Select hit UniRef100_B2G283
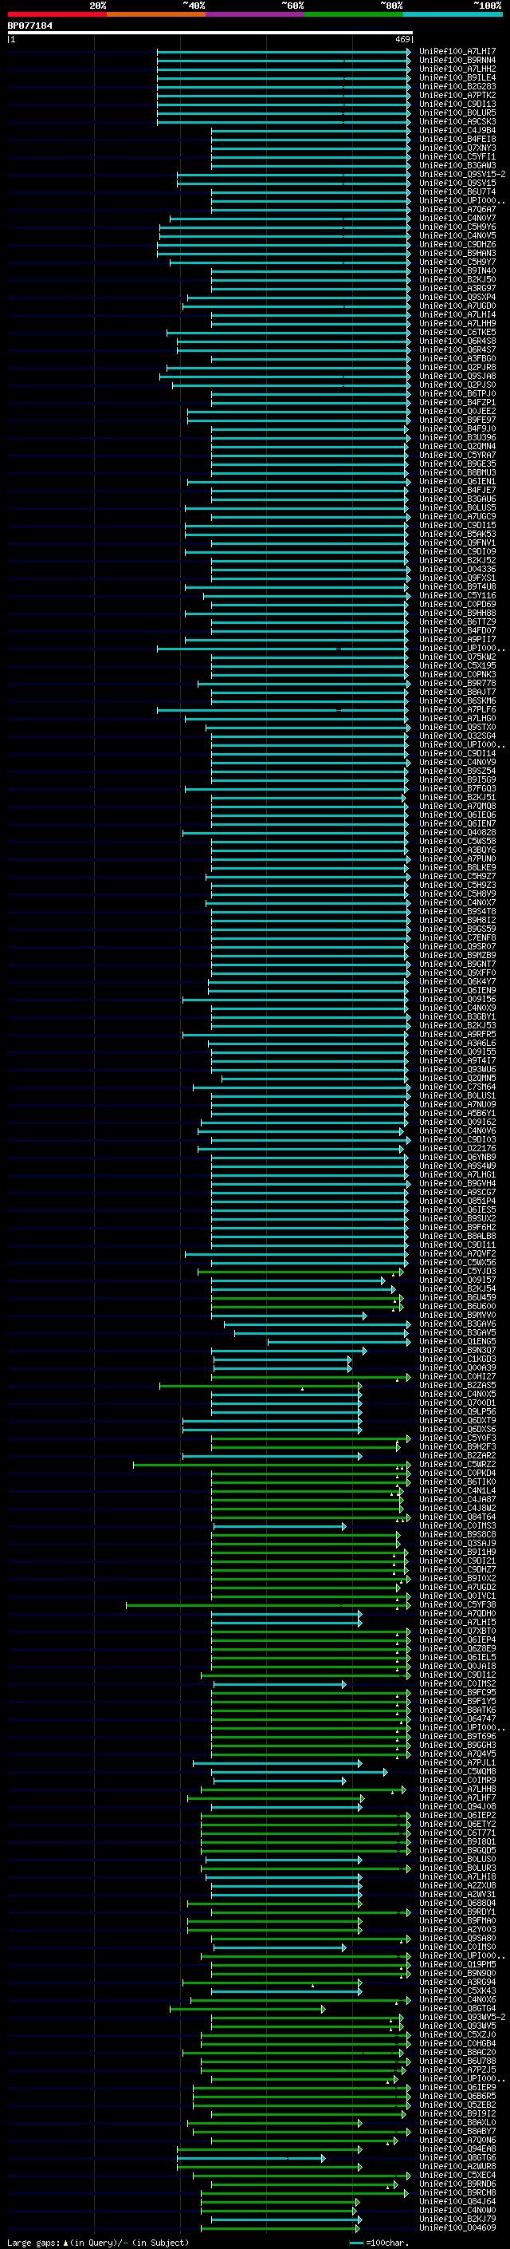The image size is (510, 2249). click(x=457, y=86)
